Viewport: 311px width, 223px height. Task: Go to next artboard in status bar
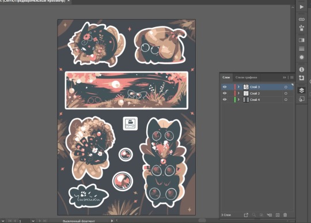pos(40,221)
